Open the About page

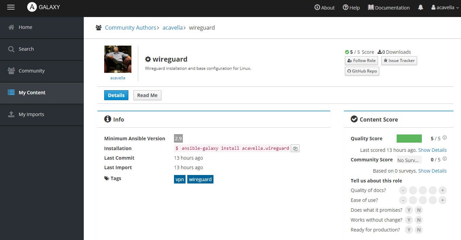point(324,7)
